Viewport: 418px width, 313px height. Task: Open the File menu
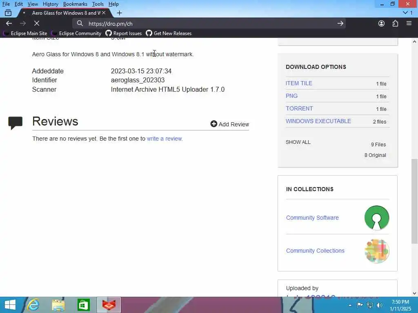pos(6,4)
